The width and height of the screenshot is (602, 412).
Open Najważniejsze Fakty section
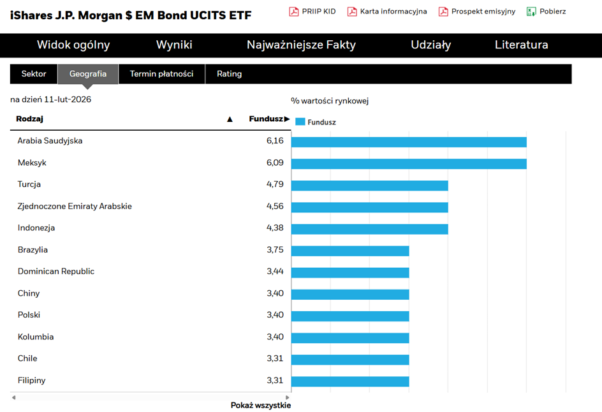tap(301, 45)
